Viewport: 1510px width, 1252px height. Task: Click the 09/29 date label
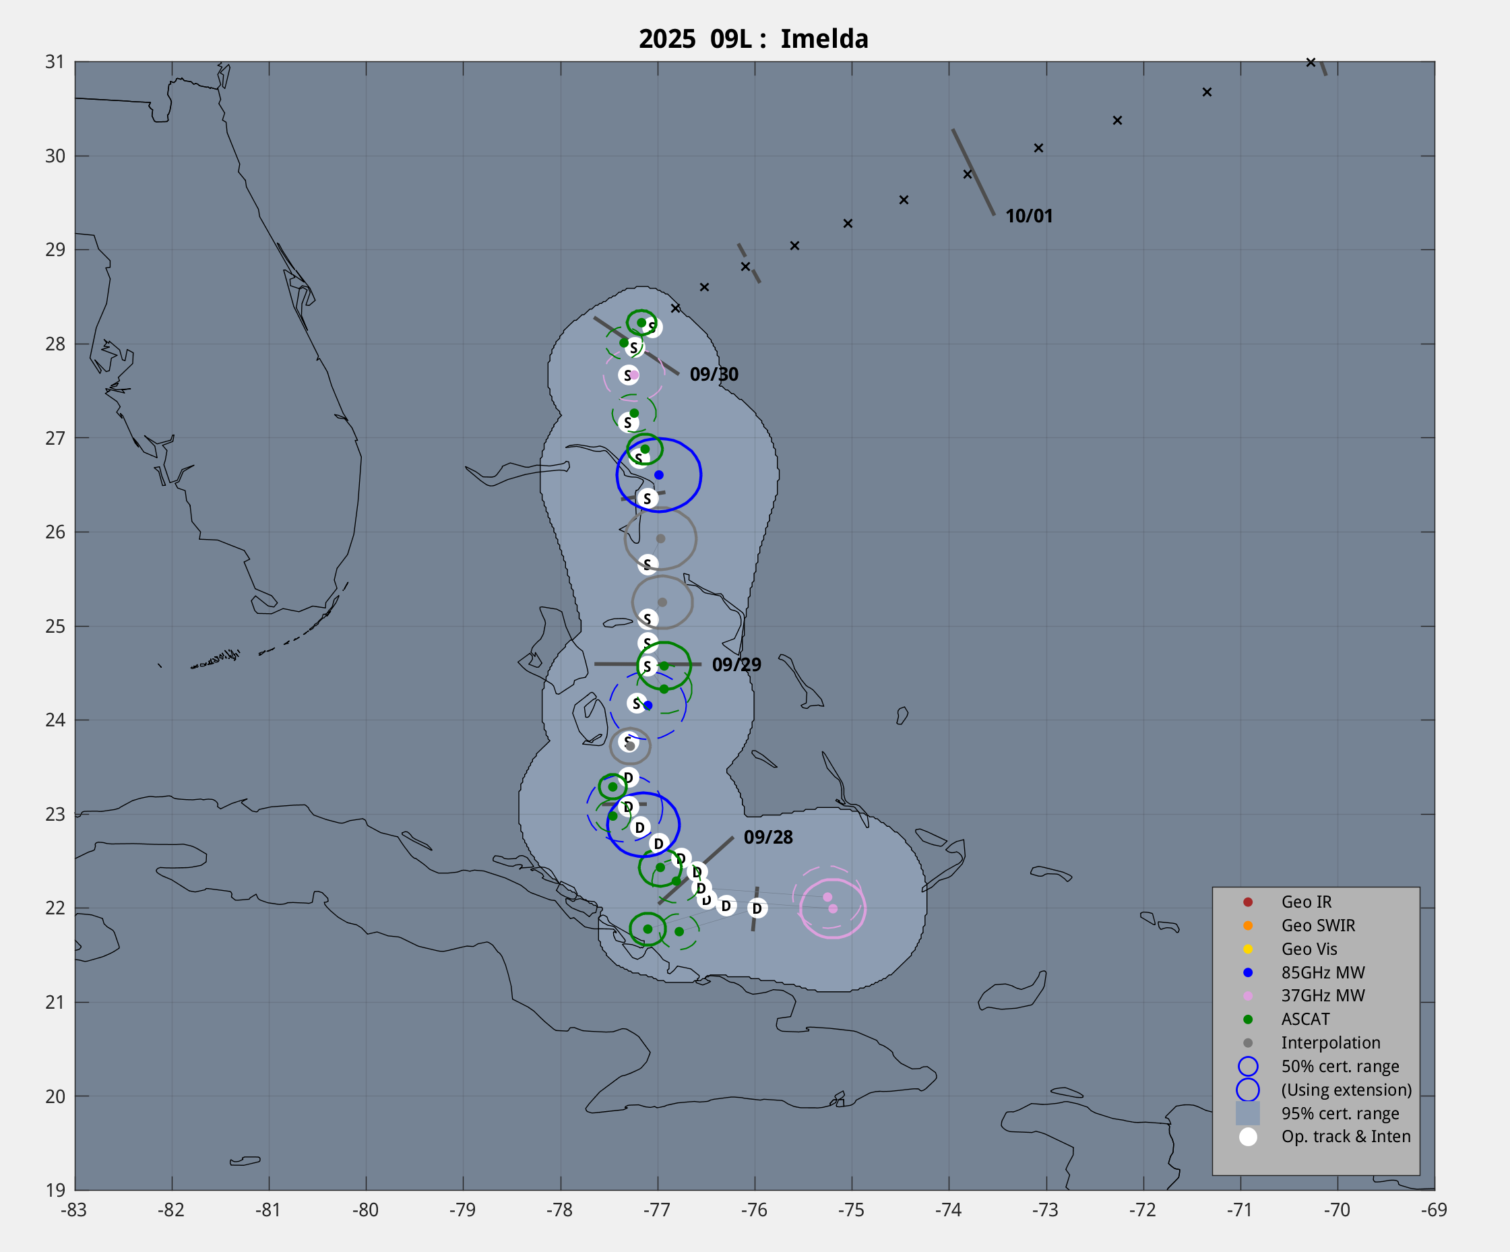pos(736,664)
